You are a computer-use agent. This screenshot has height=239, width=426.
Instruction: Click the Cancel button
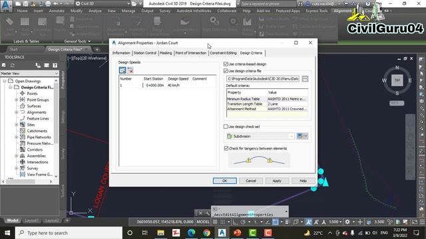click(251, 181)
